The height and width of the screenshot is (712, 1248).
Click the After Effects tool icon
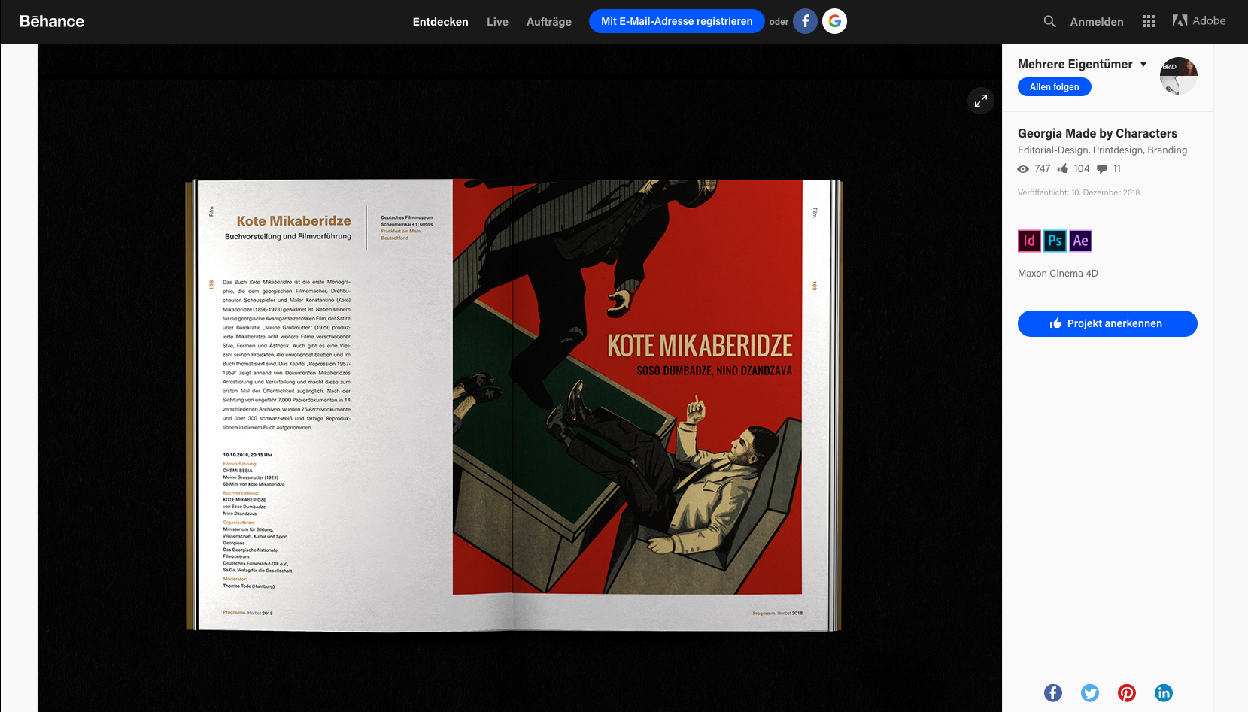coord(1080,241)
